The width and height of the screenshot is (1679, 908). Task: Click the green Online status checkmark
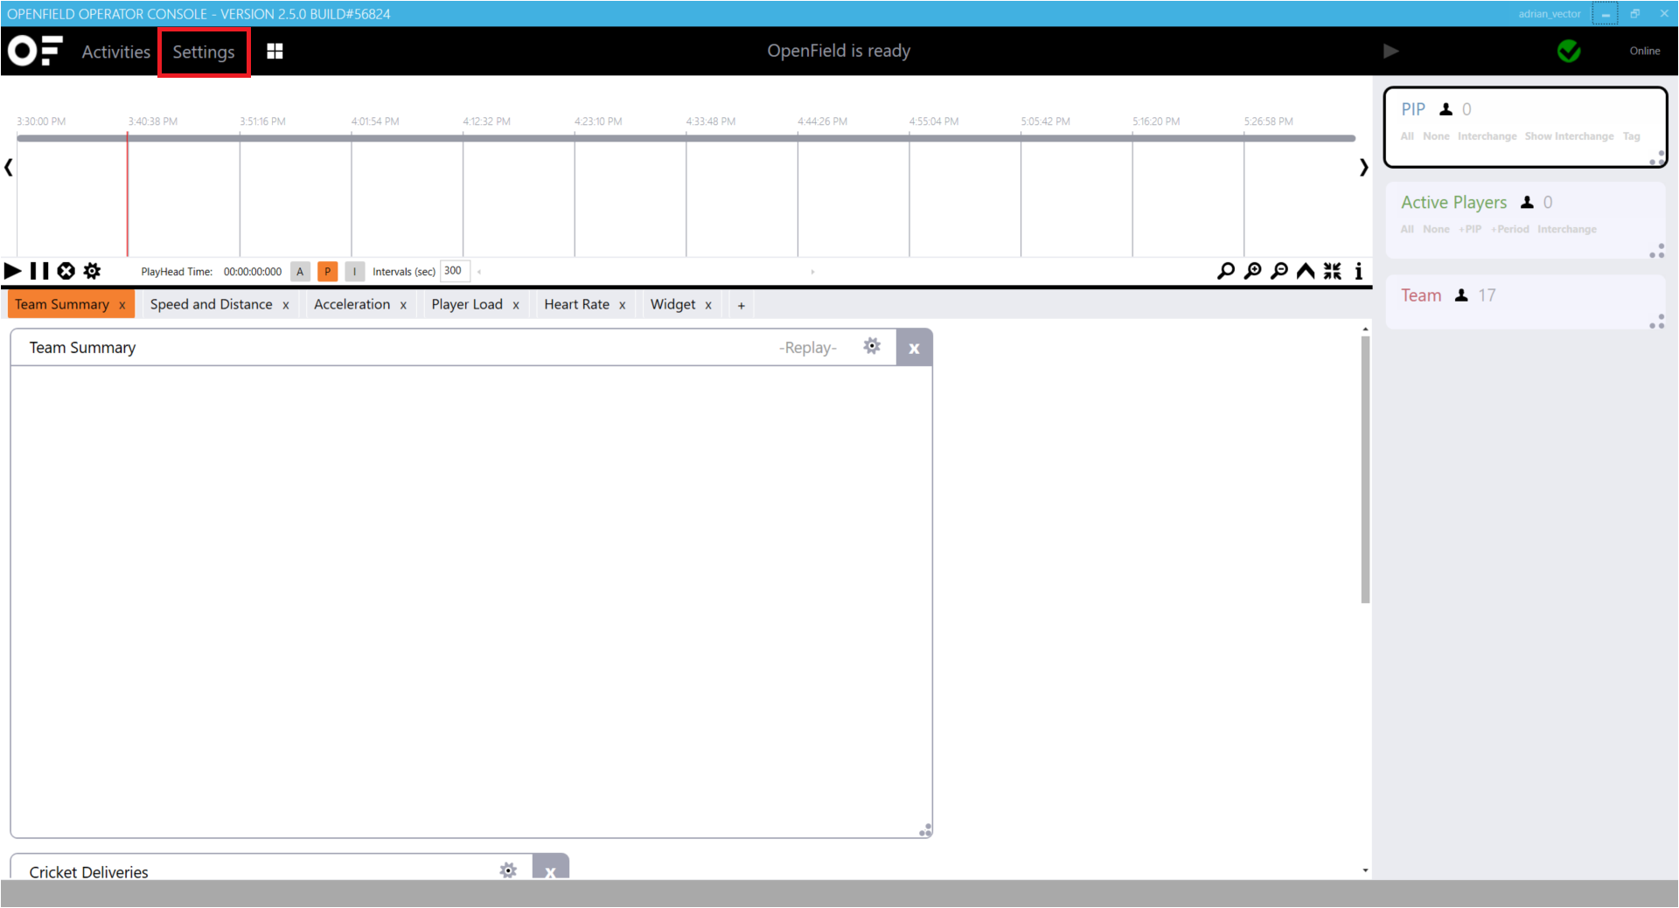tap(1569, 51)
